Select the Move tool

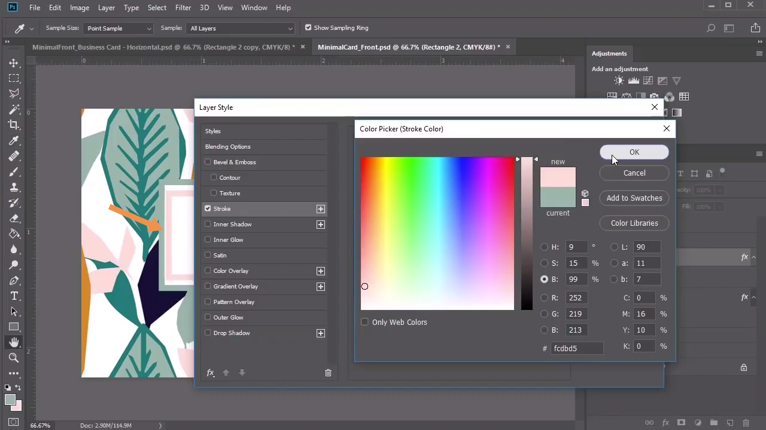(x=14, y=63)
